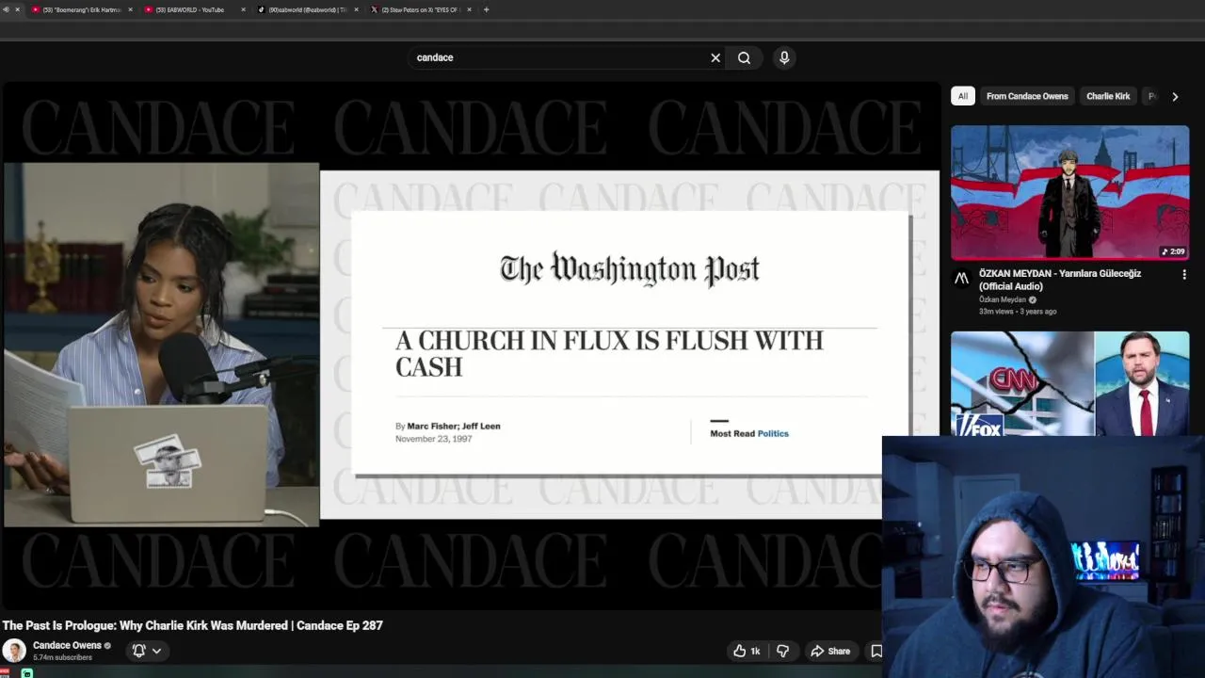This screenshot has width=1205, height=678.
Task: Open a new browser tab with plus
Action: (x=486, y=9)
